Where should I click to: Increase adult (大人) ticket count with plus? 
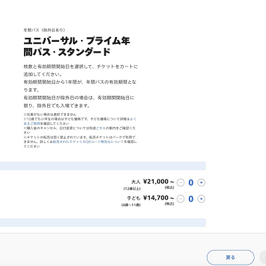click(201, 183)
